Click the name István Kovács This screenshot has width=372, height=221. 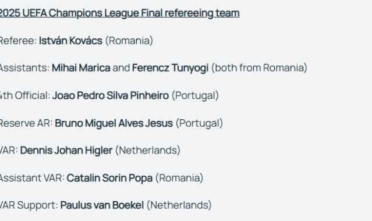click(70, 41)
